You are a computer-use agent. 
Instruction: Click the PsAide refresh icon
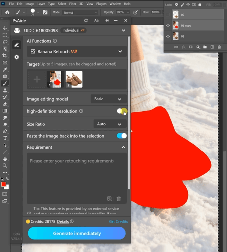(86, 21)
